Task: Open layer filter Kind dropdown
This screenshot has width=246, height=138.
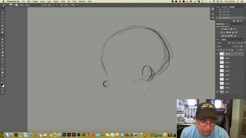Action: point(222,43)
